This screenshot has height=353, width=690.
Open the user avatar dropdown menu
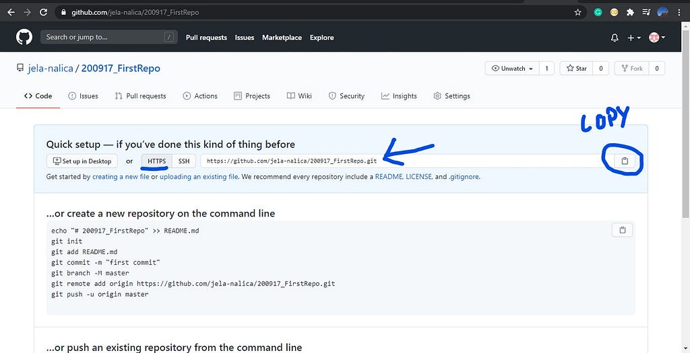657,38
